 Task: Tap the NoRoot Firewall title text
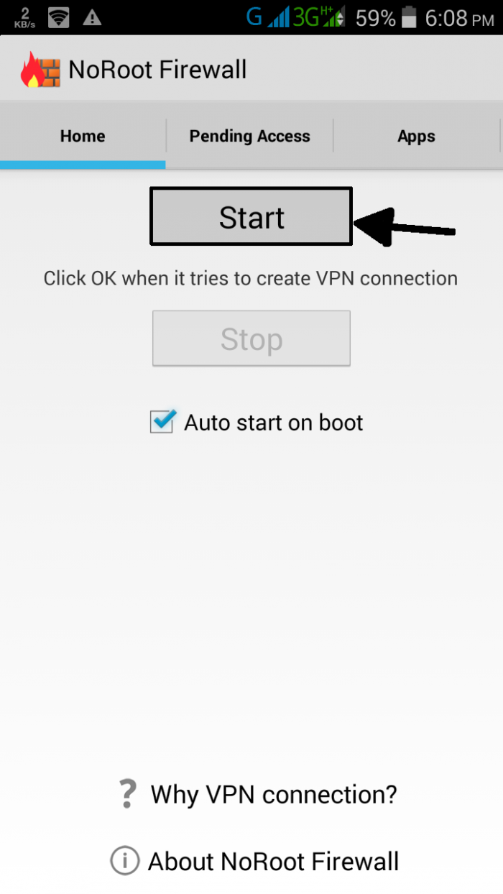click(x=157, y=70)
